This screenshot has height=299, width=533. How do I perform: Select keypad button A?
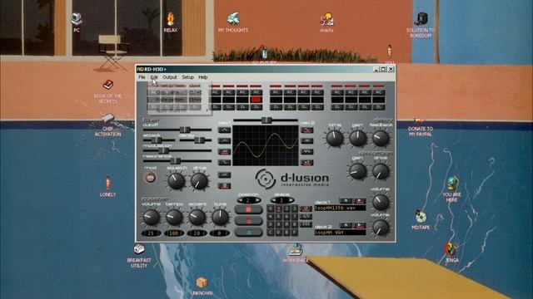(286, 224)
